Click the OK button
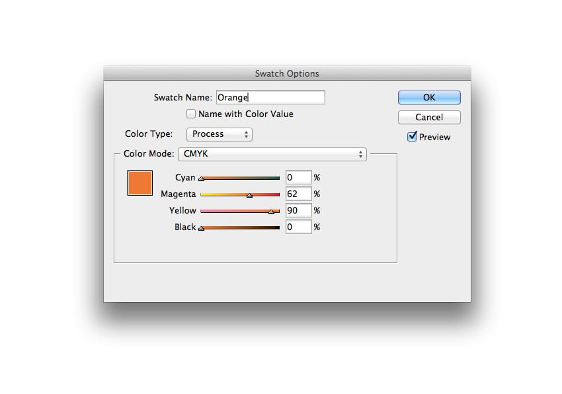The width and height of the screenshot is (562, 394). click(x=429, y=98)
